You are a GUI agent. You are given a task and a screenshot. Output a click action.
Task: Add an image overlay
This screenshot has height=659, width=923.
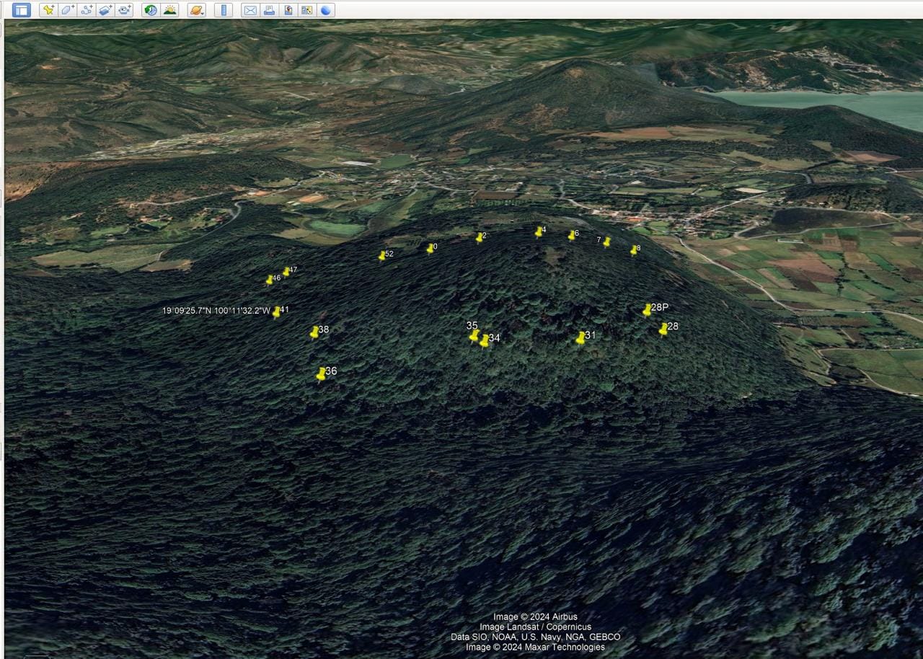(x=105, y=10)
